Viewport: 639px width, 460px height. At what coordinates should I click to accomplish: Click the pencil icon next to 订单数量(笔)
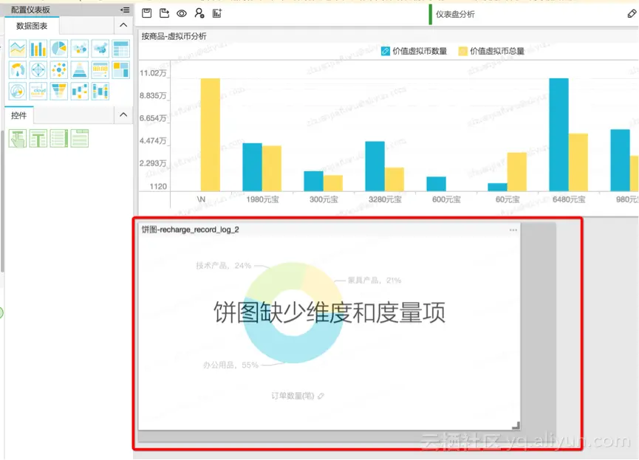point(321,396)
